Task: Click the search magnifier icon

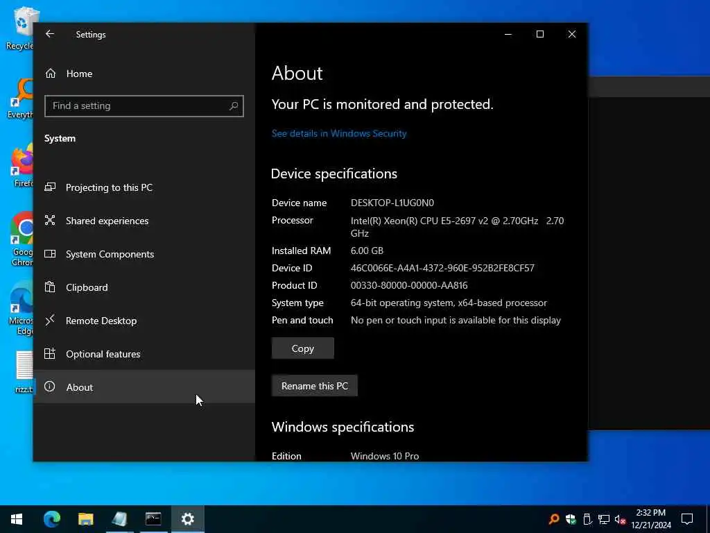Action: (234, 105)
